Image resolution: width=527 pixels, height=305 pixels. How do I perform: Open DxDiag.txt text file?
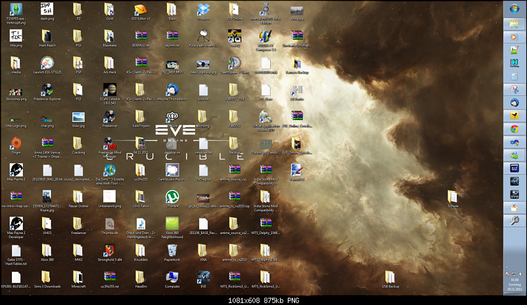click(x=203, y=172)
